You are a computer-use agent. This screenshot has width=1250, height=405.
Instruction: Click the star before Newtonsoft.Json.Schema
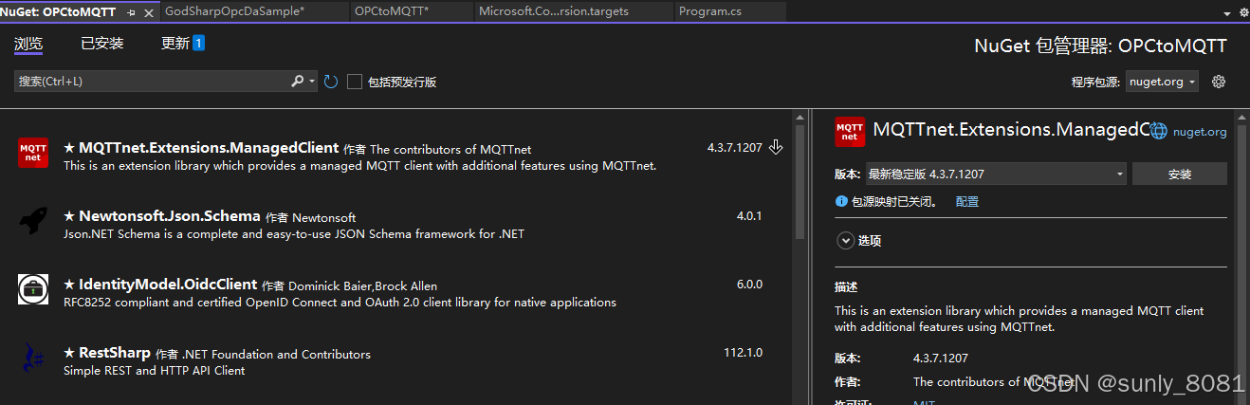pyautogui.click(x=69, y=216)
